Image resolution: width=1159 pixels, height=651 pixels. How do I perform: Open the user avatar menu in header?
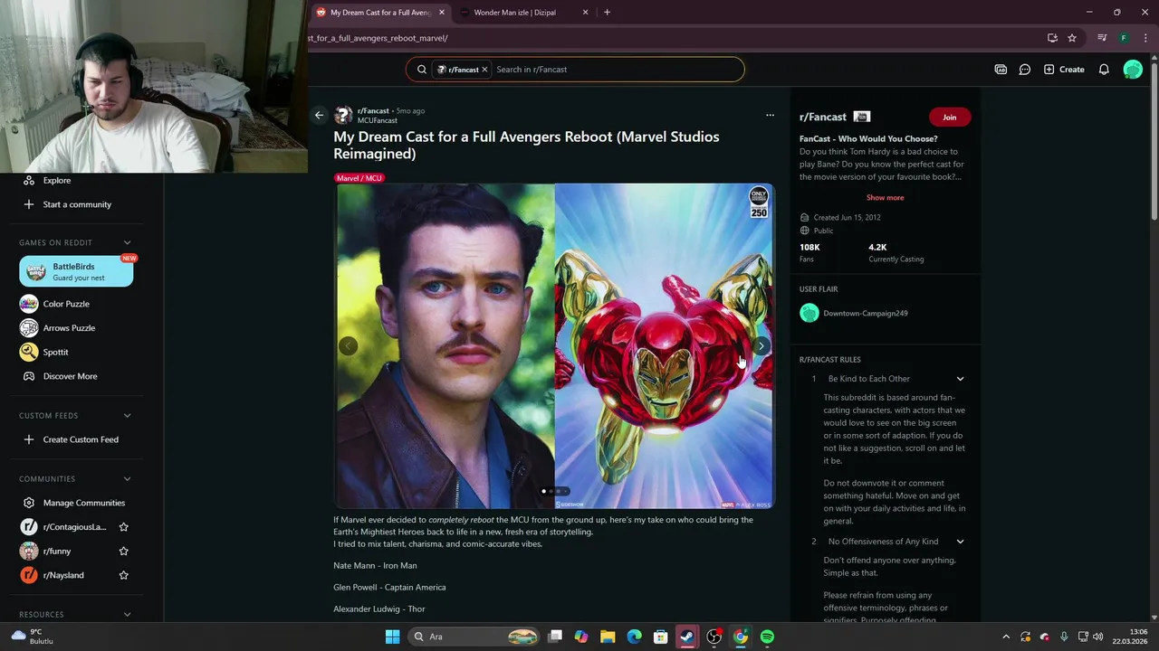1133,70
